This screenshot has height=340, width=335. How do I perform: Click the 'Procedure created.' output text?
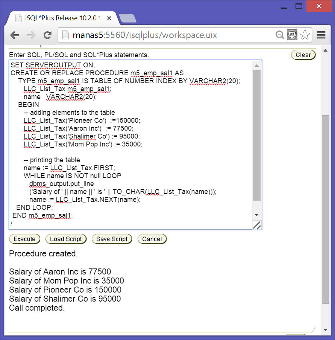click(x=43, y=254)
